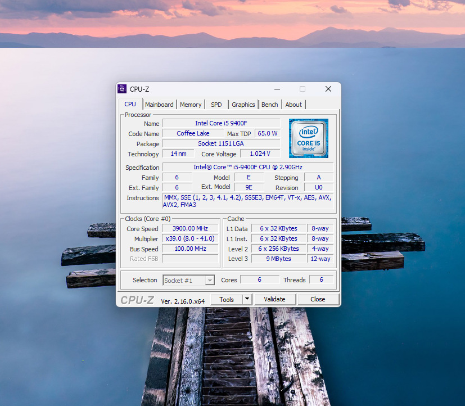Click the Threads count value
Viewport: 465px width, 406px height.
pyautogui.click(x=321, y=279)
